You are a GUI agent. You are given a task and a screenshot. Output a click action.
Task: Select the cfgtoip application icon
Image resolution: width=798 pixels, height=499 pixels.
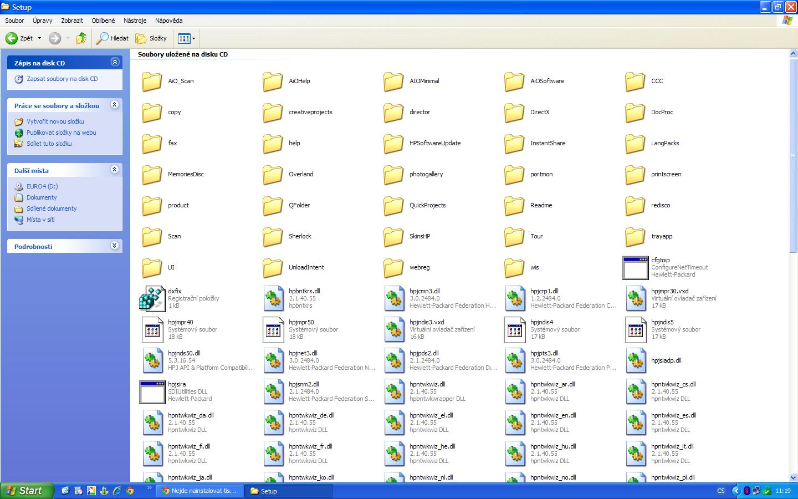[635, 268]
